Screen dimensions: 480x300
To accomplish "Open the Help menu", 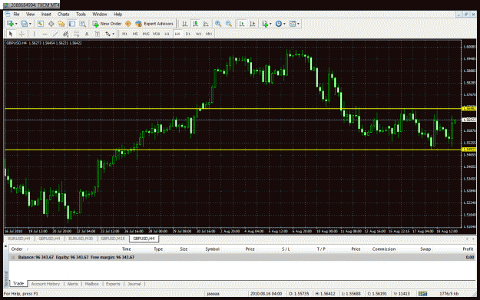I will coord(118,14).
